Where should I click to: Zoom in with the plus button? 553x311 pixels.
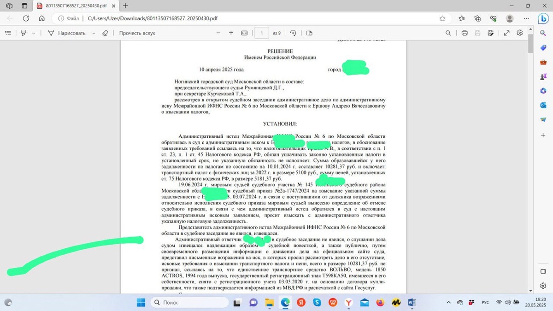coord(231,33)
